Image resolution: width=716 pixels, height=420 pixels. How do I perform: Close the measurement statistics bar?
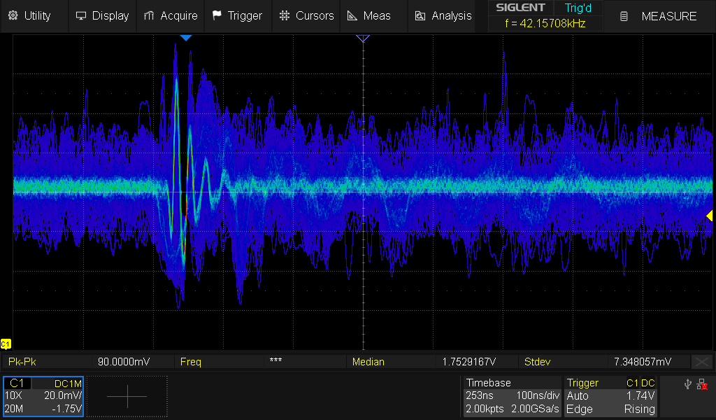click(x=701, y=362)
